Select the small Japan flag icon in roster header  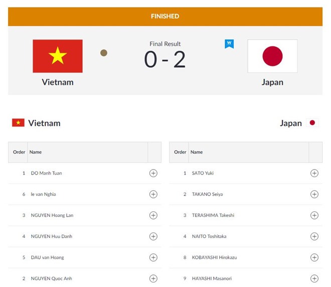click(x=312, y=122)
